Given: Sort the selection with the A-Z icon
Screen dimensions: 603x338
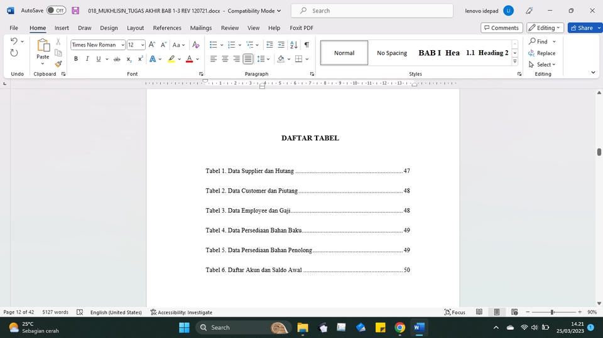Looking at the screenshot, I should click(x=295, y=45).
